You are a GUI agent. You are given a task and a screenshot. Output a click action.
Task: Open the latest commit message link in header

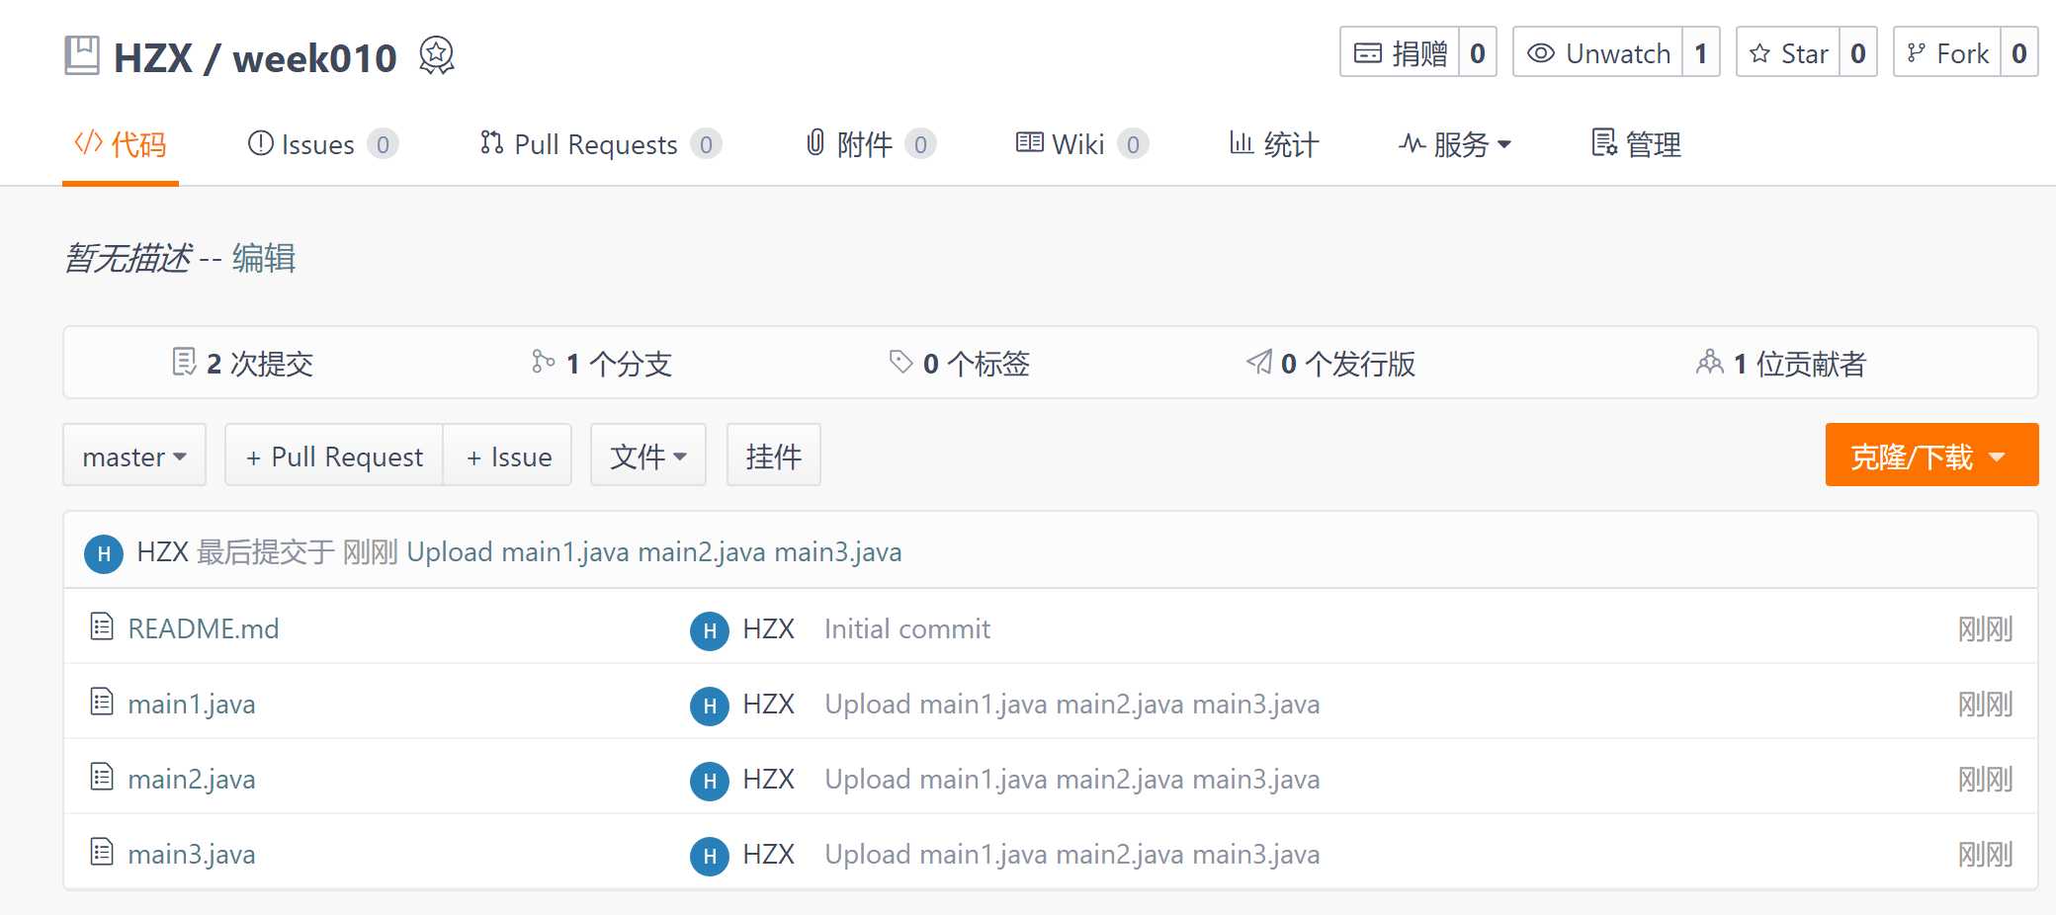(654, 552)
